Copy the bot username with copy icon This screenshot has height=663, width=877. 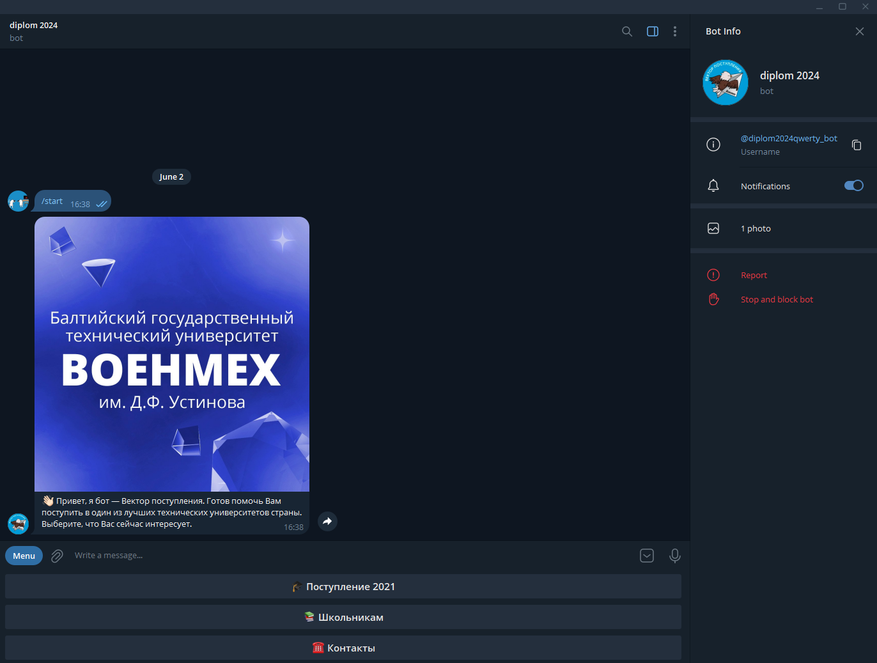(857, 145)
